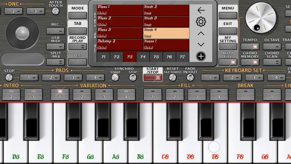Screen dimensions: 291x164
Task: Click INTRO button 2
Action: point(11,95)
